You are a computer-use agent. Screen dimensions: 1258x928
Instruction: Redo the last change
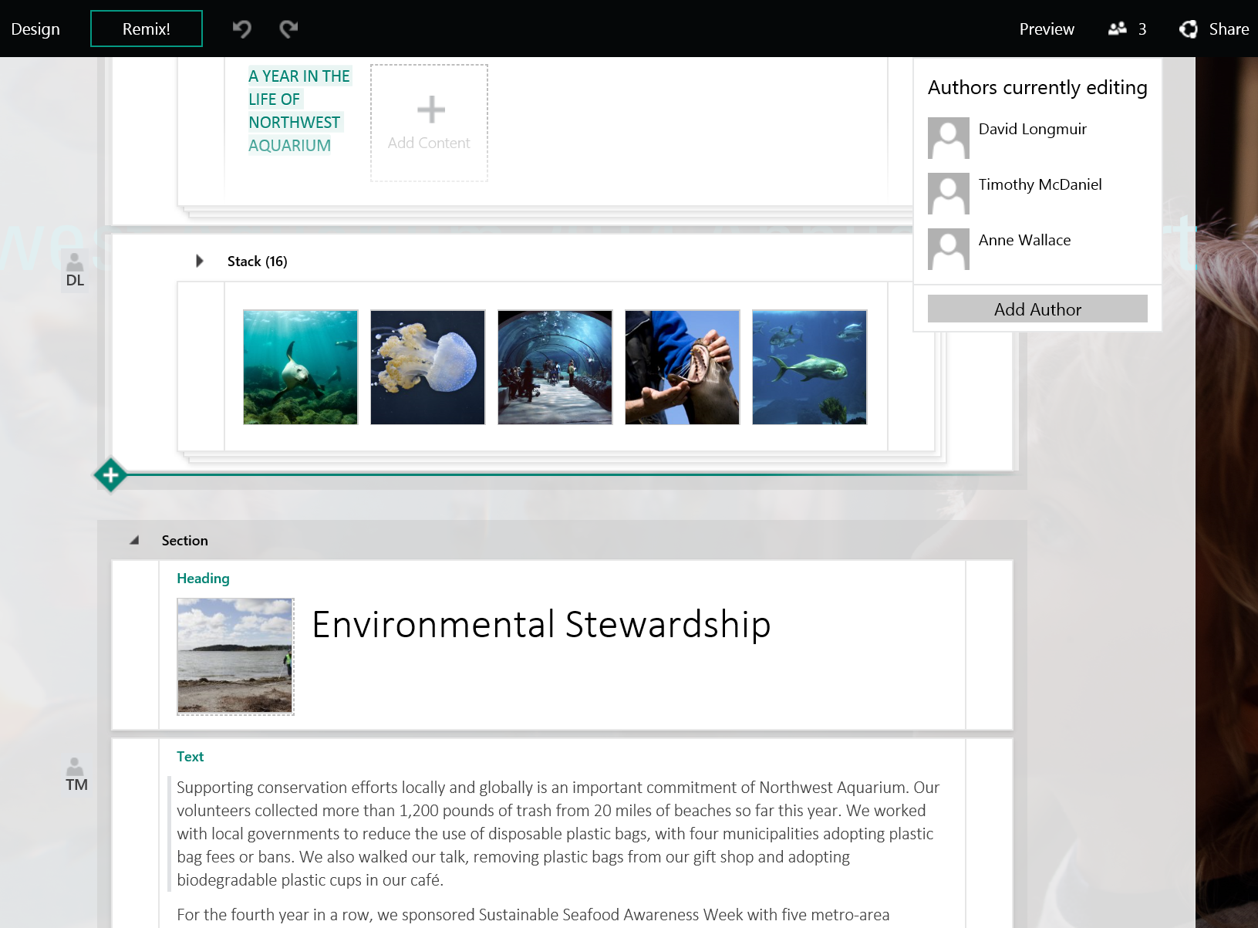coord(288,29)
